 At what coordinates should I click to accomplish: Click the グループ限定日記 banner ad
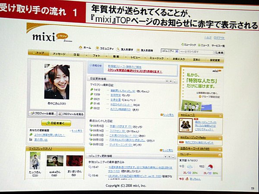click(x=201, y=88)
